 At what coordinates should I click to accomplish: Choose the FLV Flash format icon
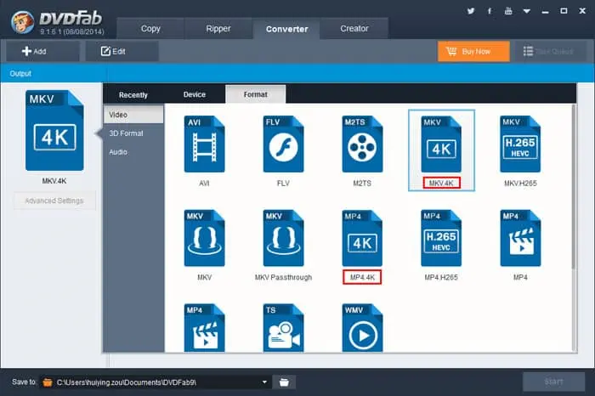[x=283, y=144]
